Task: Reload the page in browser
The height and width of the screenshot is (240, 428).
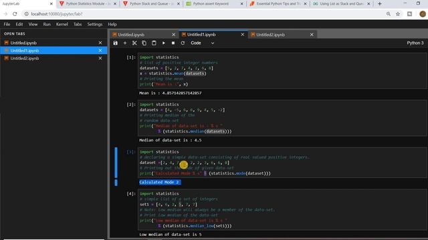Action: [15, 14]
